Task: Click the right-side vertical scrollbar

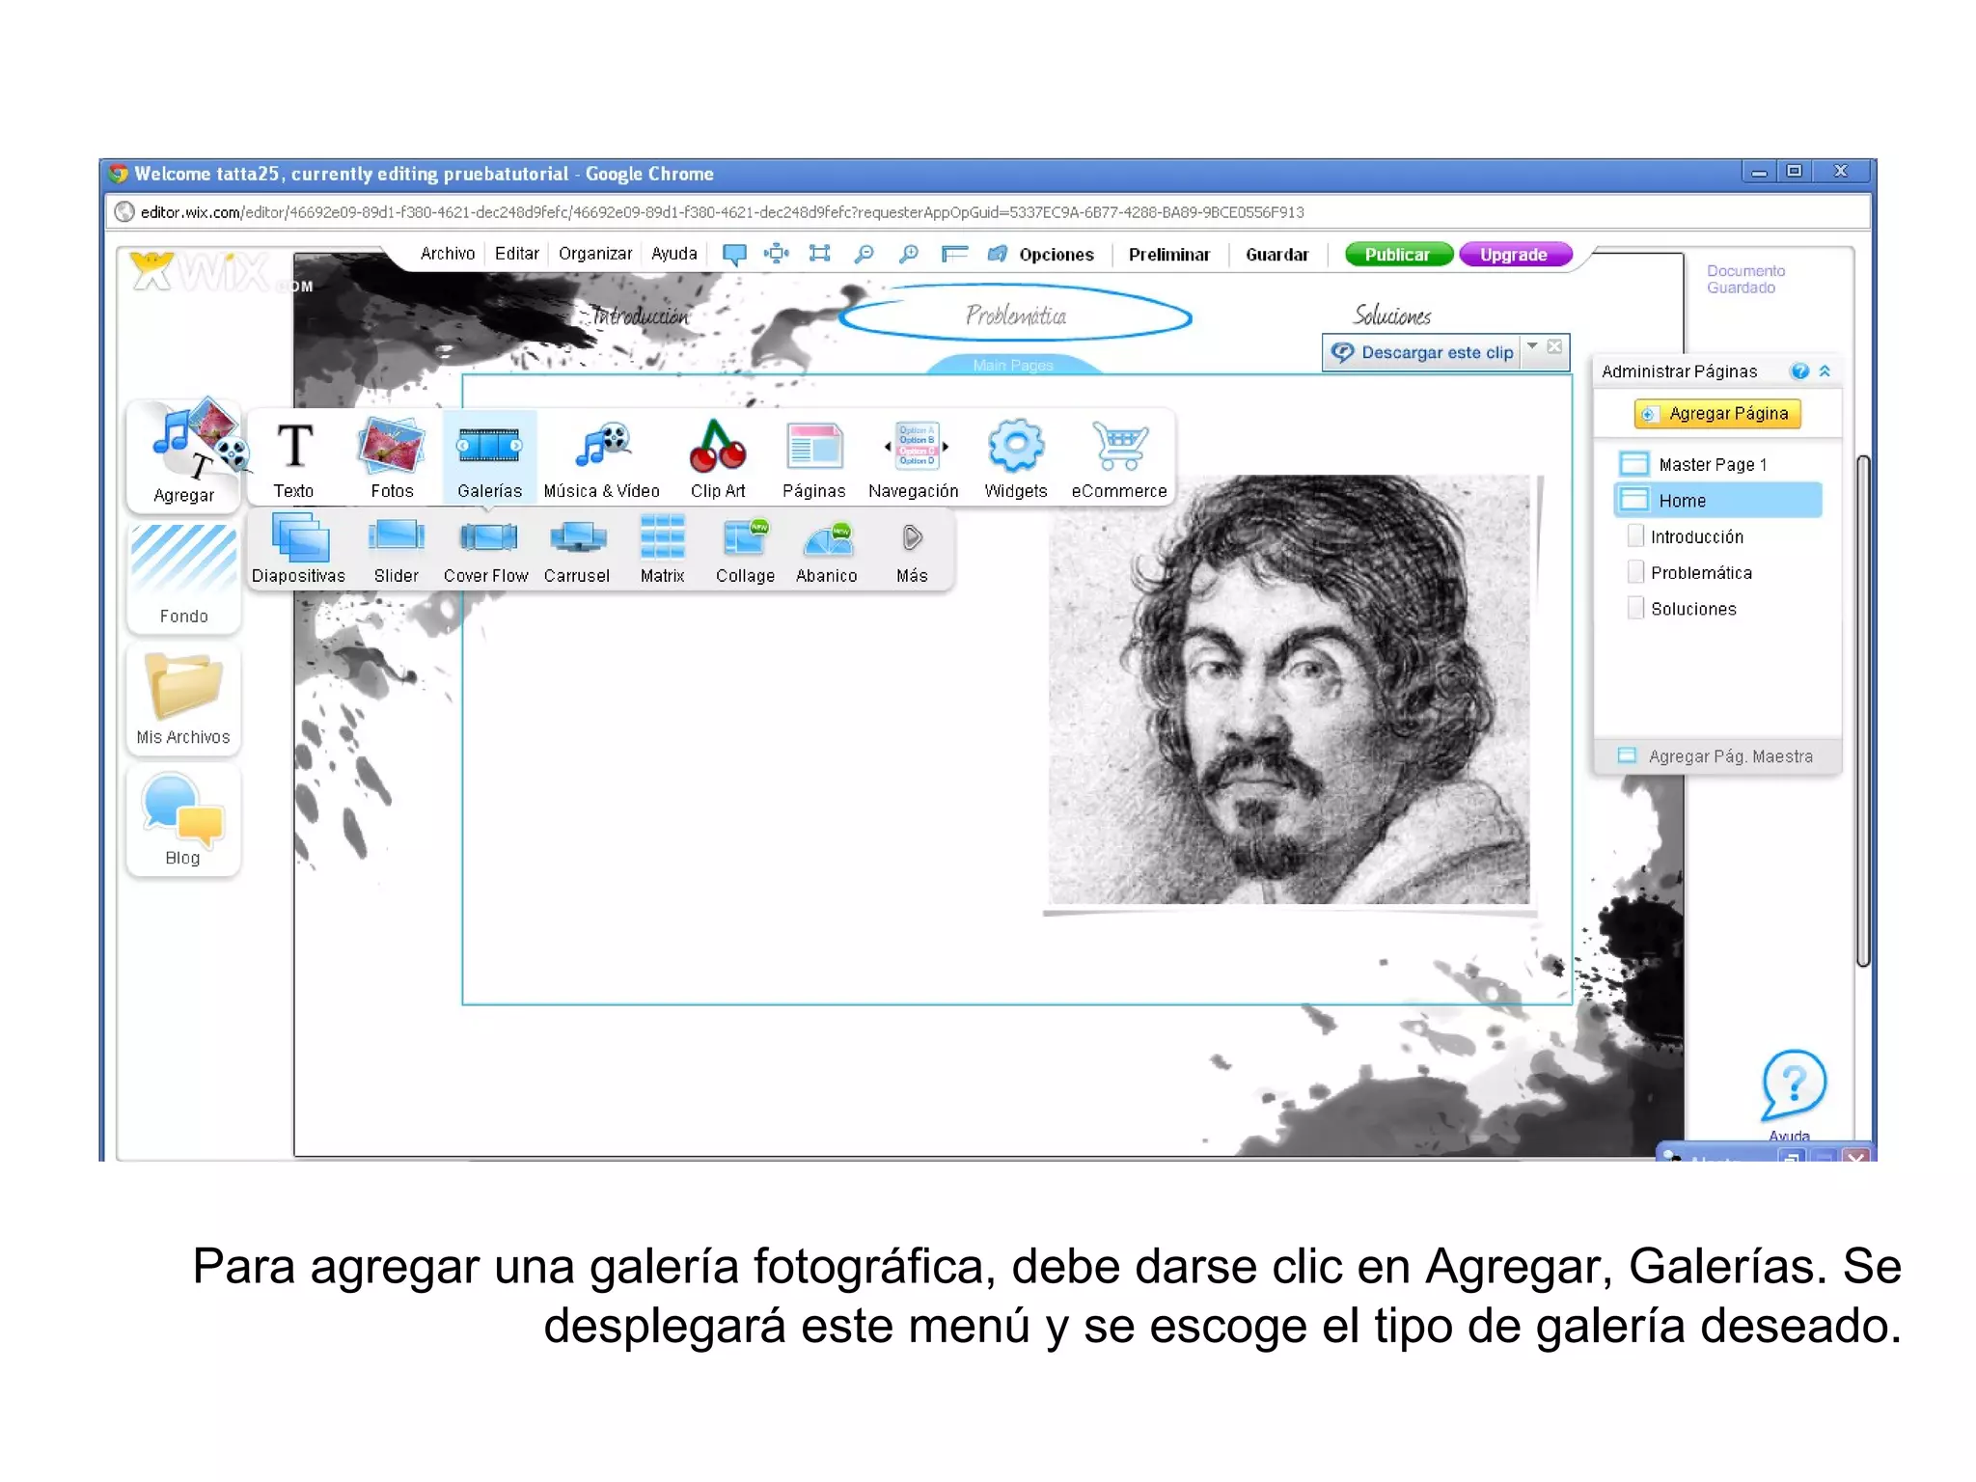Action: (x=1863, y=709)
